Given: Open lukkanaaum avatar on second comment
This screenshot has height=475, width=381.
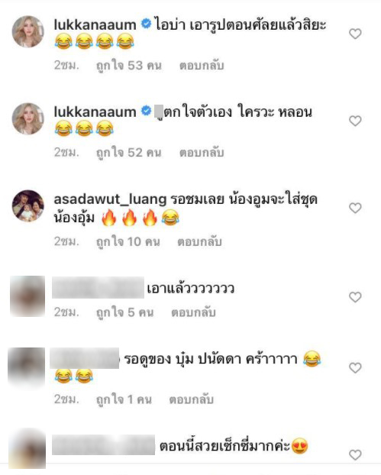Looking at the screenshot, I should point(27,119).
